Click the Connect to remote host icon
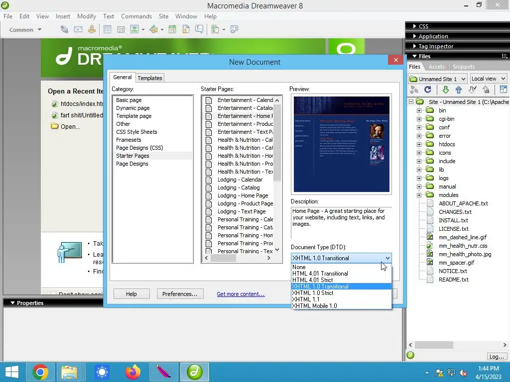The height and width of the screenshot is (382, 510). 414,90
